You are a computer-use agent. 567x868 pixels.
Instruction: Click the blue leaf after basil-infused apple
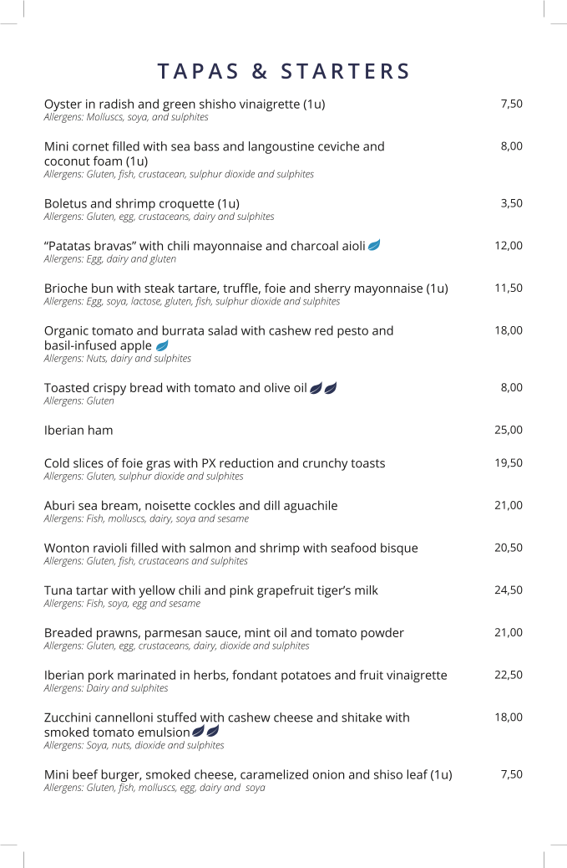(x=162, y=345)
